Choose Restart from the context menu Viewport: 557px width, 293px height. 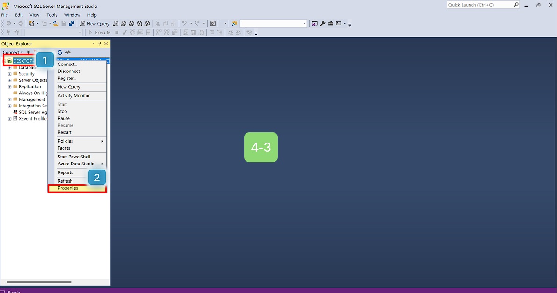pyautogui.click(x=77, y=132)
